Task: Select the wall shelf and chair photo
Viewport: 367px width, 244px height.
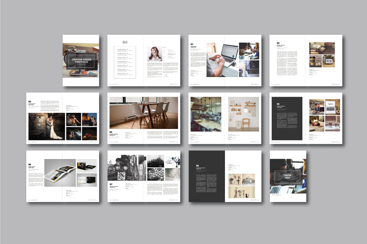Action: 244,114
